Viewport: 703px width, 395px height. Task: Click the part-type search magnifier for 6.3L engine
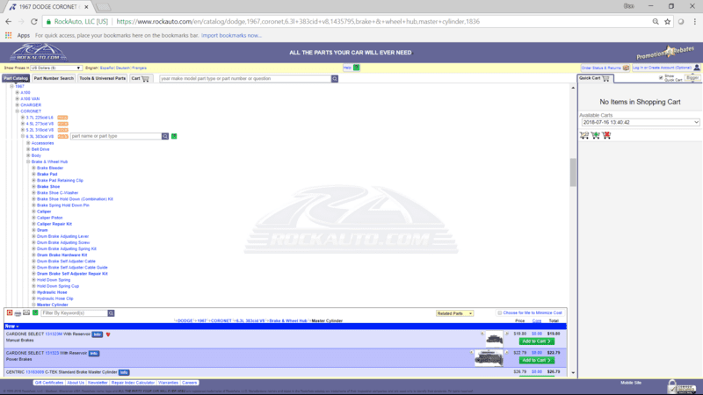click(165, 136)
